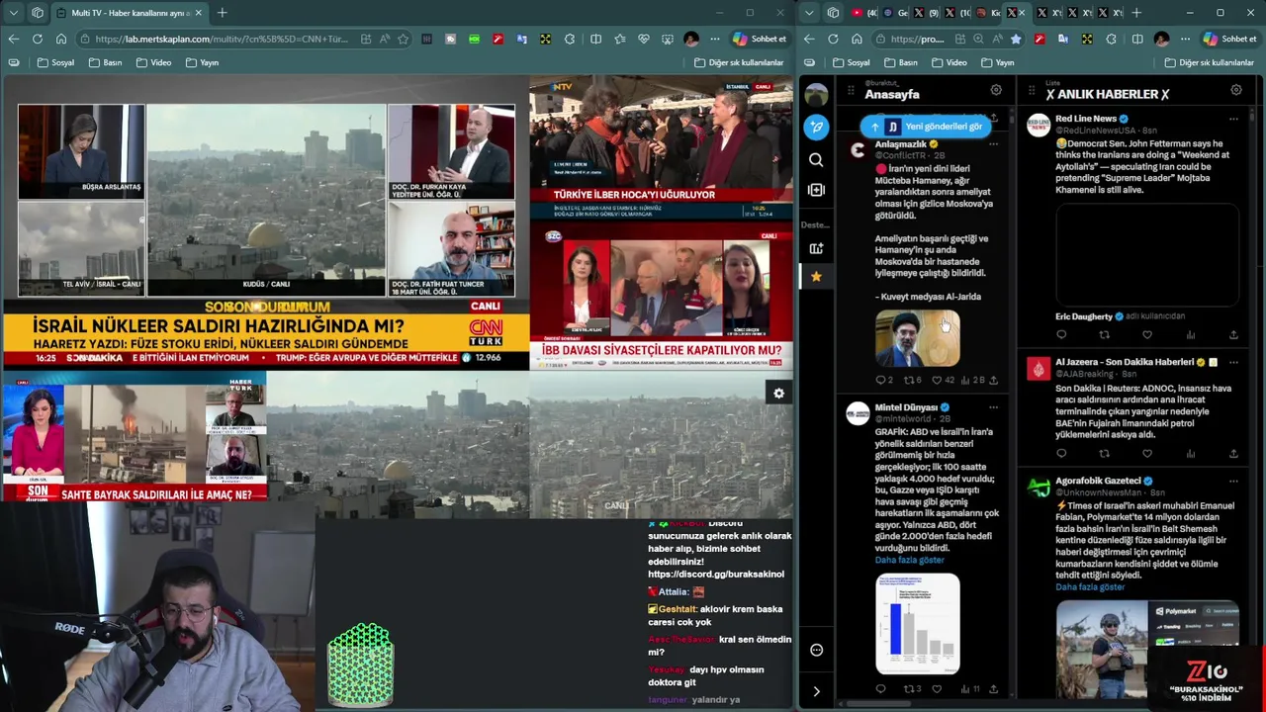Open profile avatar at top of X Pro sidebar
The height and width of the screenshot is (712, 1266).
click(x=816, y=95)
